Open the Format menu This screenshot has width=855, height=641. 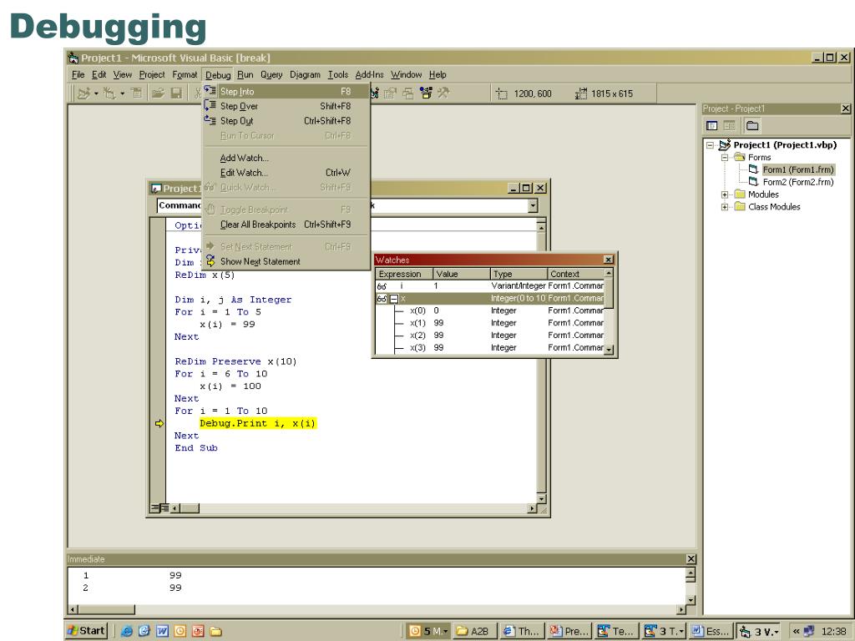coord(185,74)
